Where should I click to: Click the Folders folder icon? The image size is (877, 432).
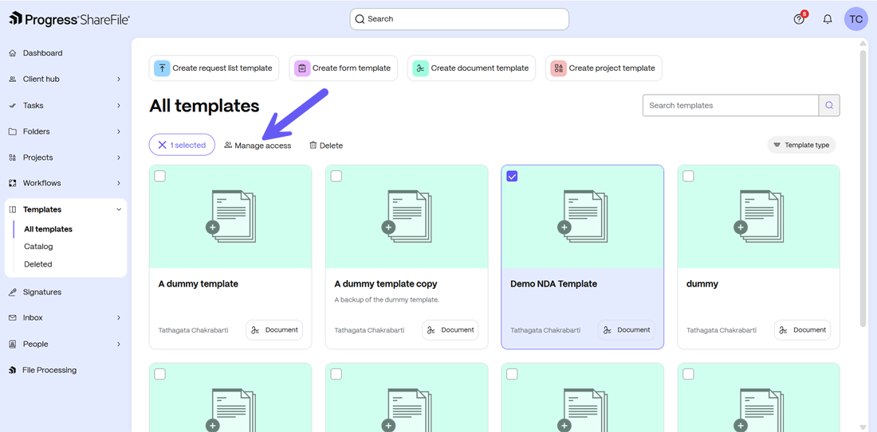[x=12, y=132]
